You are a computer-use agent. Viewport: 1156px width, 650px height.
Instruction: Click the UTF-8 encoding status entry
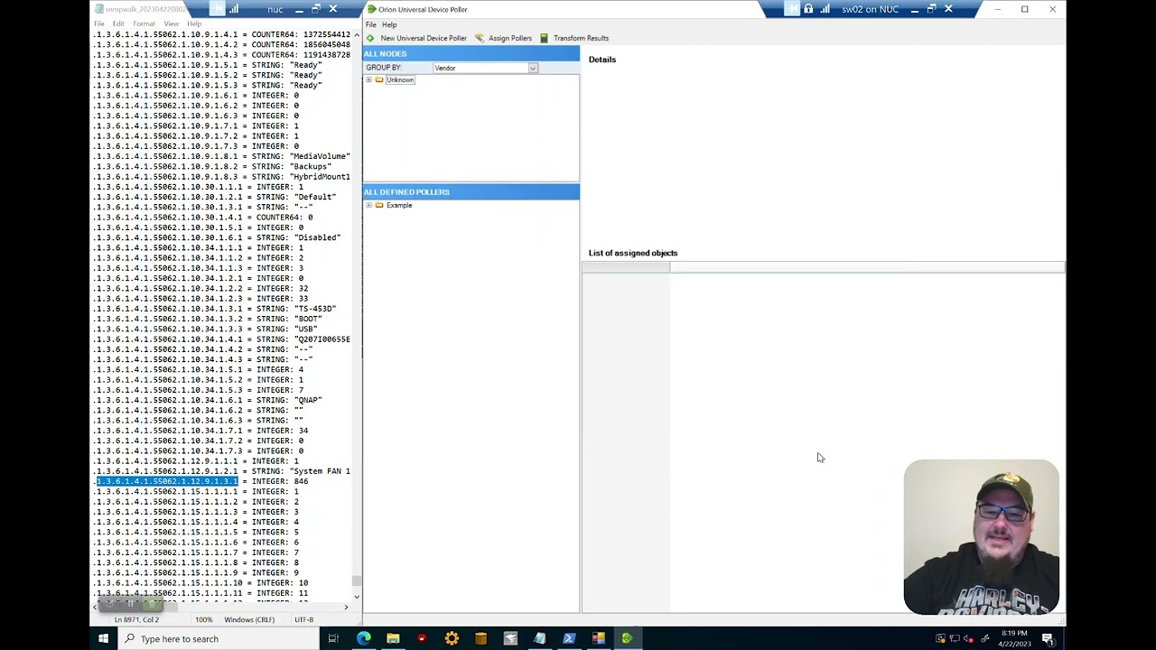coord(303,620)
